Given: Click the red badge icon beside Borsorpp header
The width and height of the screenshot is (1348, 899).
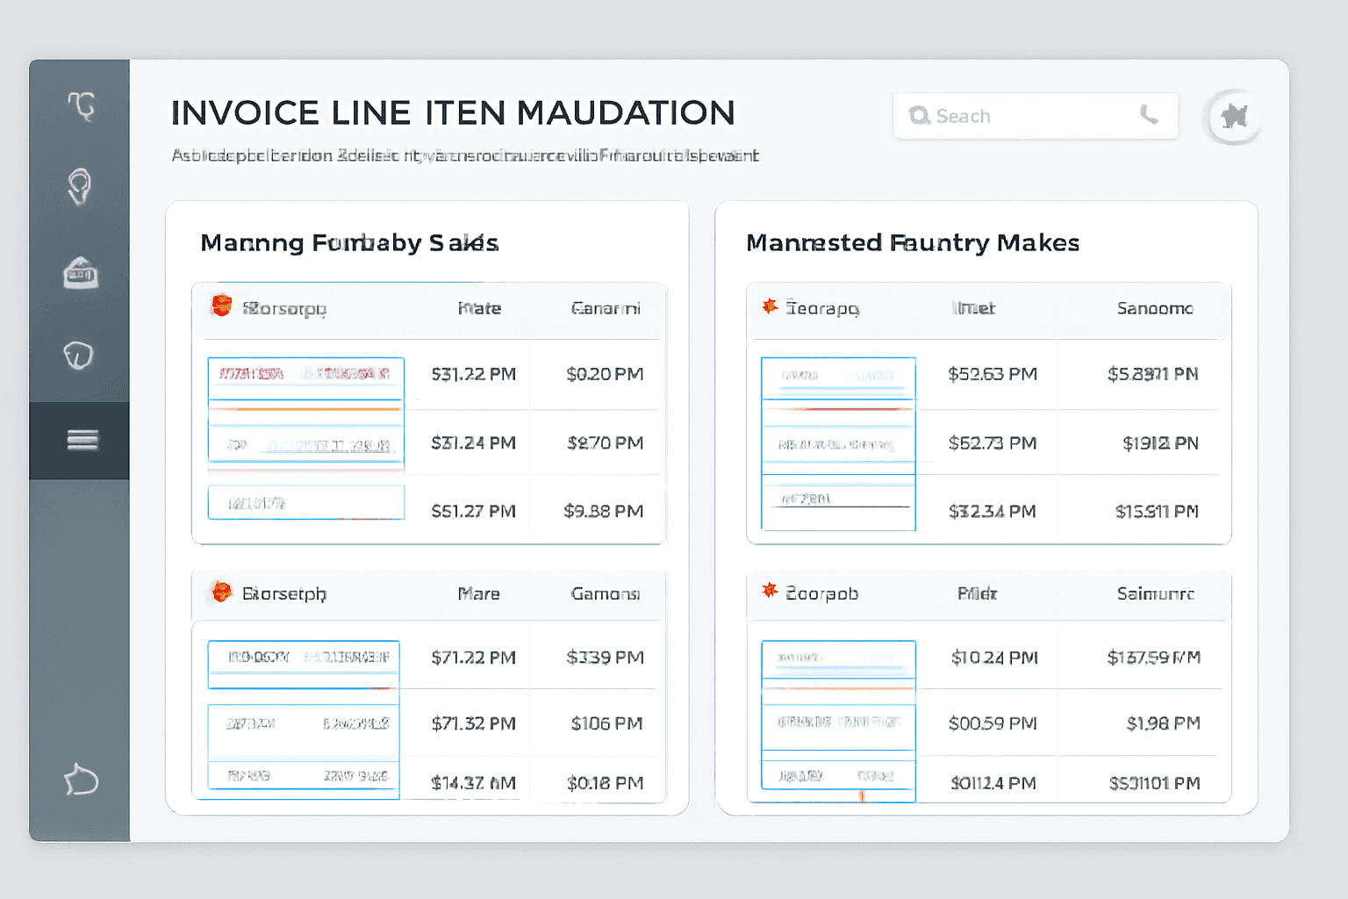Looking at the screenshot, I should pyautogui.click(x=221, y=306).
